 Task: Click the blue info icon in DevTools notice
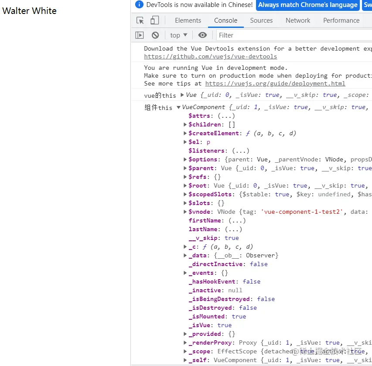pyautogui.click(x=139, y=5)
